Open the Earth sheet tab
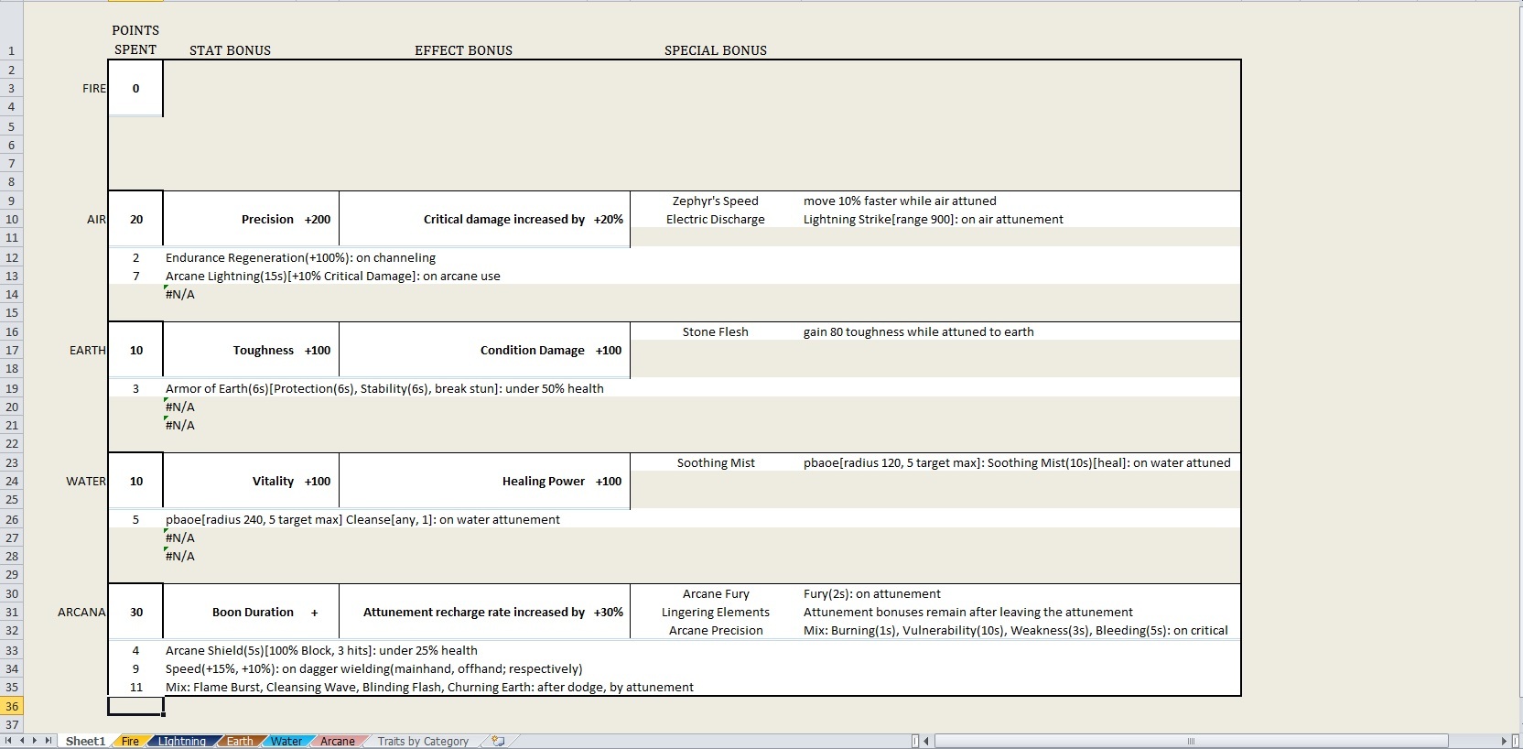1523x749 pixels. coord(240,741)
